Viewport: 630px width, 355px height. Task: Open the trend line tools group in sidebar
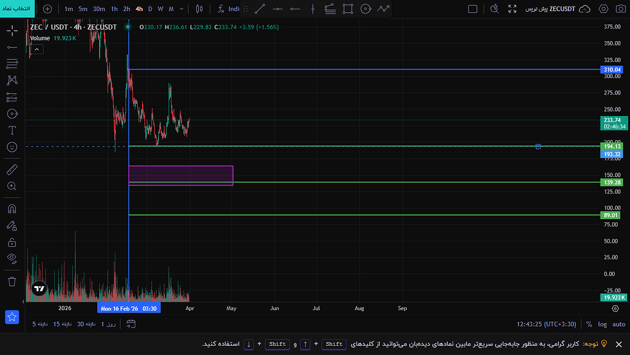[12, 47]
